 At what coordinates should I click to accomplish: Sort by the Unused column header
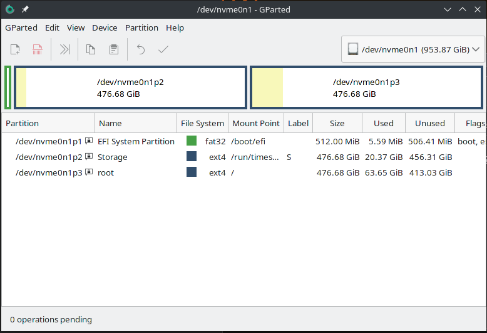(x=430, y=124)
